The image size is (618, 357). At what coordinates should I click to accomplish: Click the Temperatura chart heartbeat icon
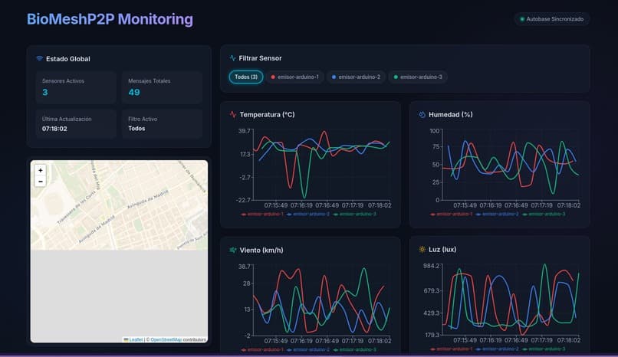233,115
